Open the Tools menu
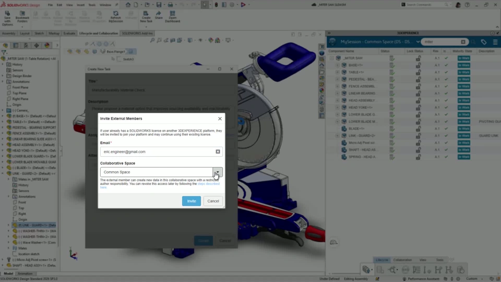Screen dimensions: 501x282 click(x=92, y=5)
